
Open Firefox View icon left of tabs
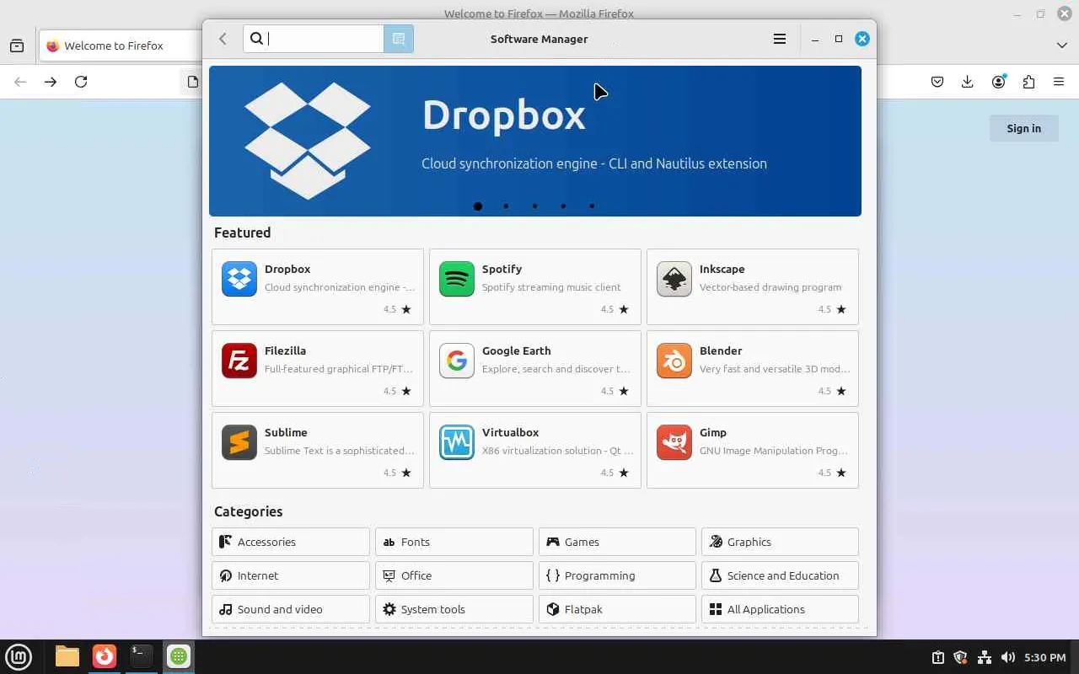point(17,45)
